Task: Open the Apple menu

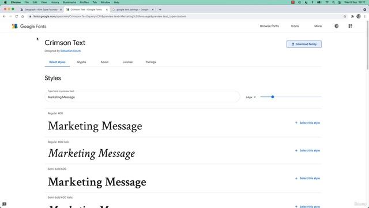Action: 5,2
